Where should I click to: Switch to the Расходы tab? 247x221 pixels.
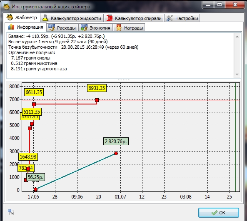[62, 28]
